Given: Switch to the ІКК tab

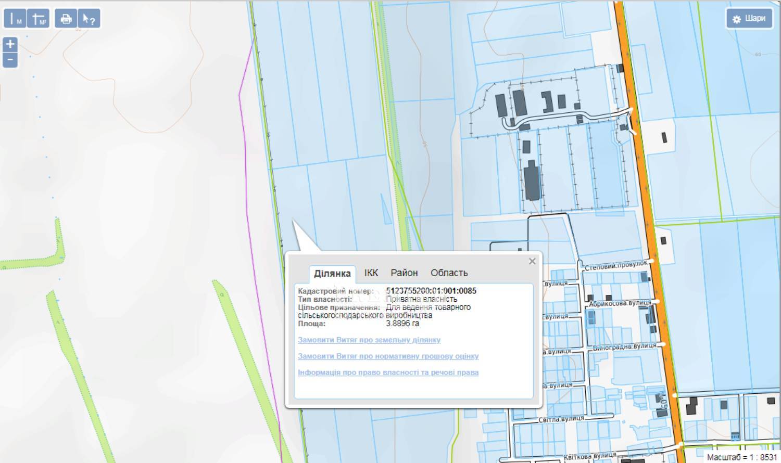Looking at the screenshot, I should click(371, 273).
